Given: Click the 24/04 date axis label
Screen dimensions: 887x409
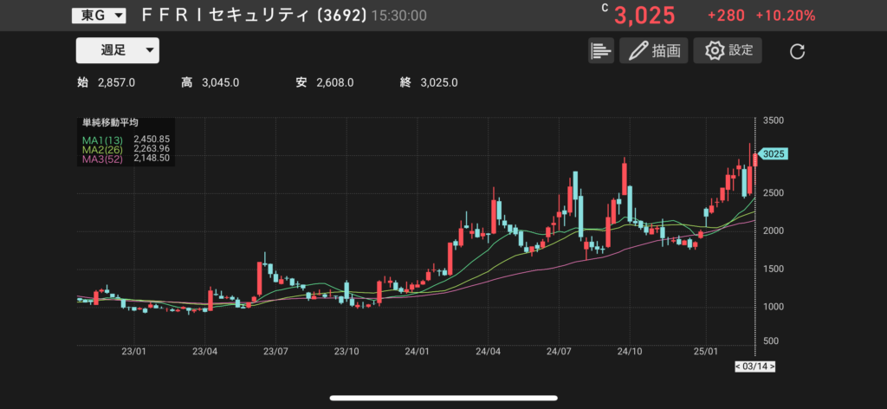Looking at the screenshot, I should coord(489,351).
